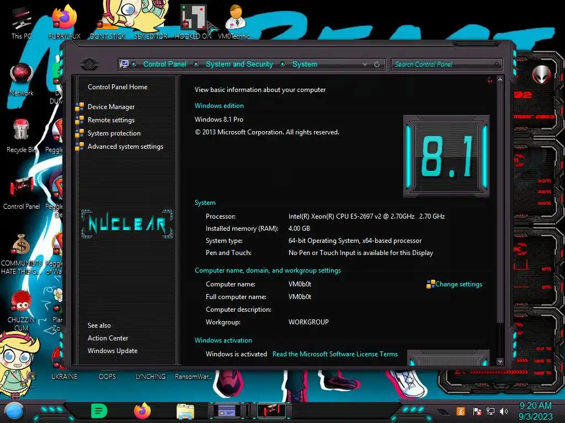Open File Explorer from the taskbar
565x423 pixels.
coord(185,411)
